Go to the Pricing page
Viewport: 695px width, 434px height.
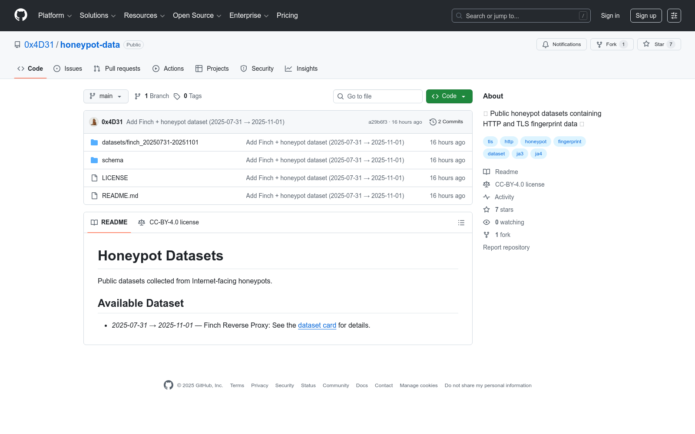[287, 16]
